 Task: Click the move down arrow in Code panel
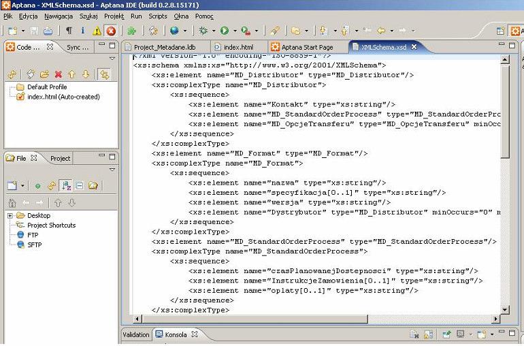point(86,74)
